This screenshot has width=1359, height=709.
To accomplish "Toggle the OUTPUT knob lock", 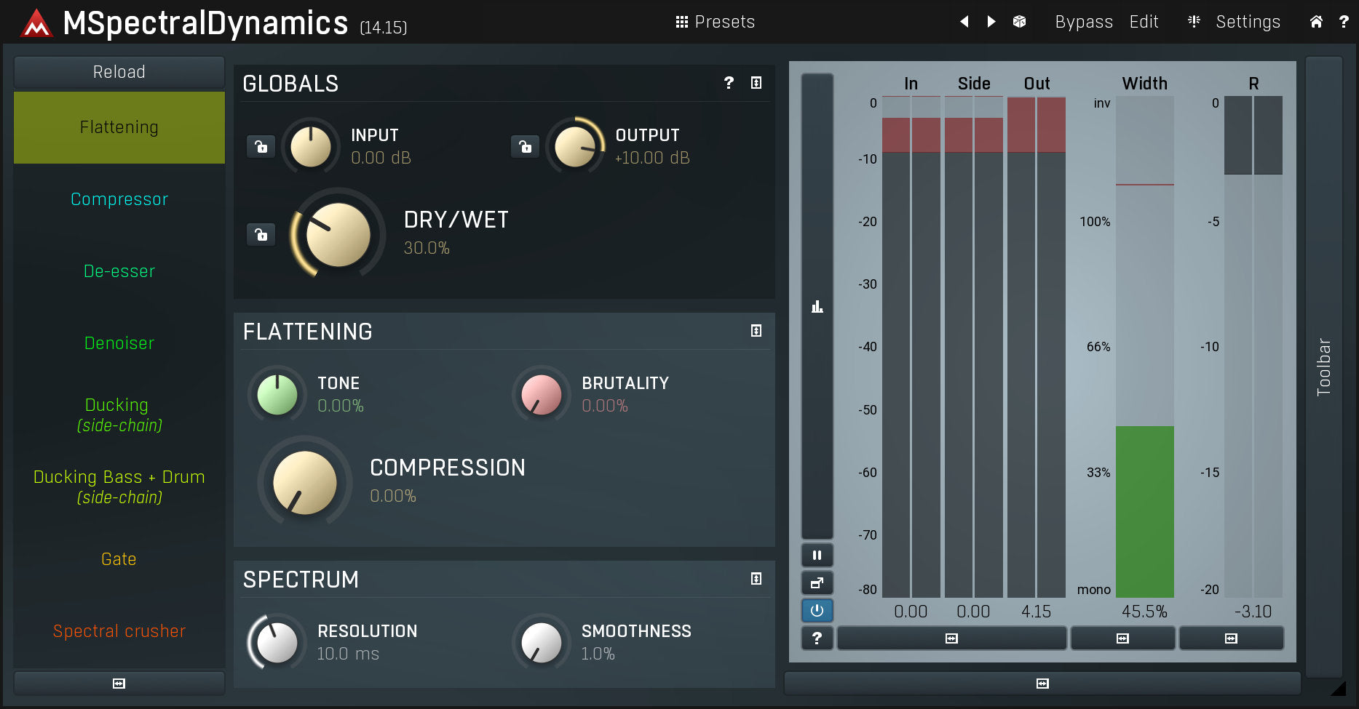I will coord(525,147).
